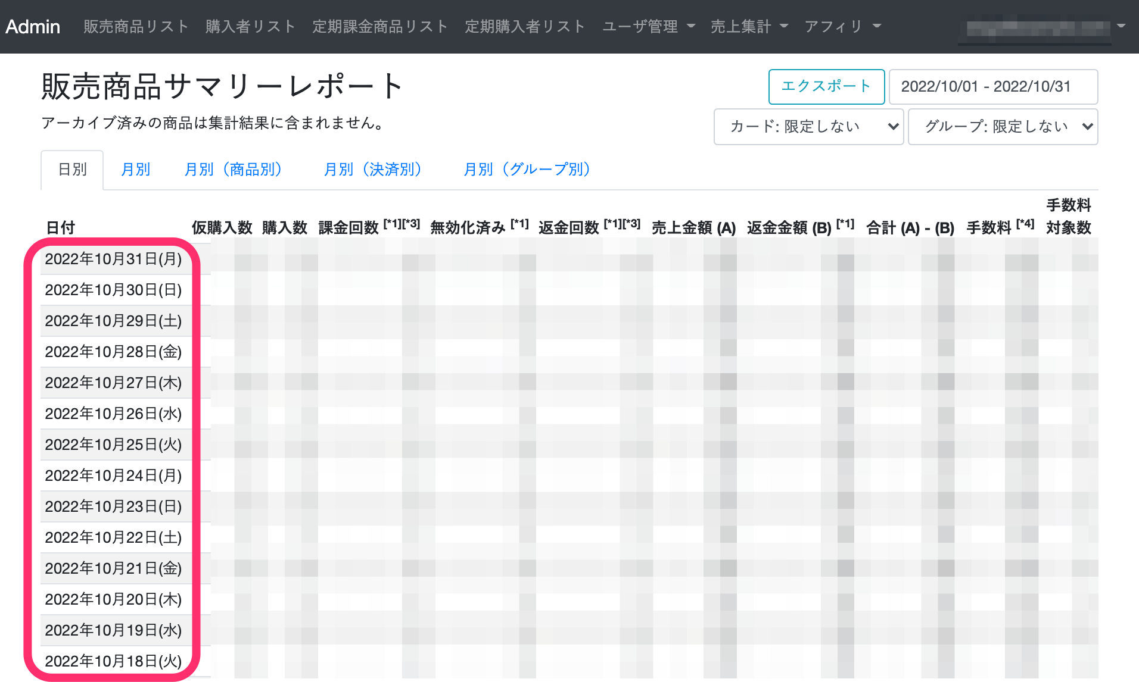Switch to the 月別 tab
This screenshot has height=682, width=1139.
point(136,170)
